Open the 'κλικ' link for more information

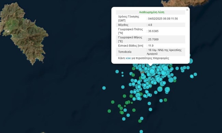click(128, 58)
